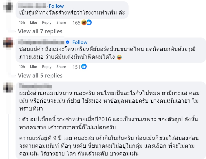Click the laughing emoji reaction icon
Viewport: 206px width, 159px height.
(x=84, y=22)
